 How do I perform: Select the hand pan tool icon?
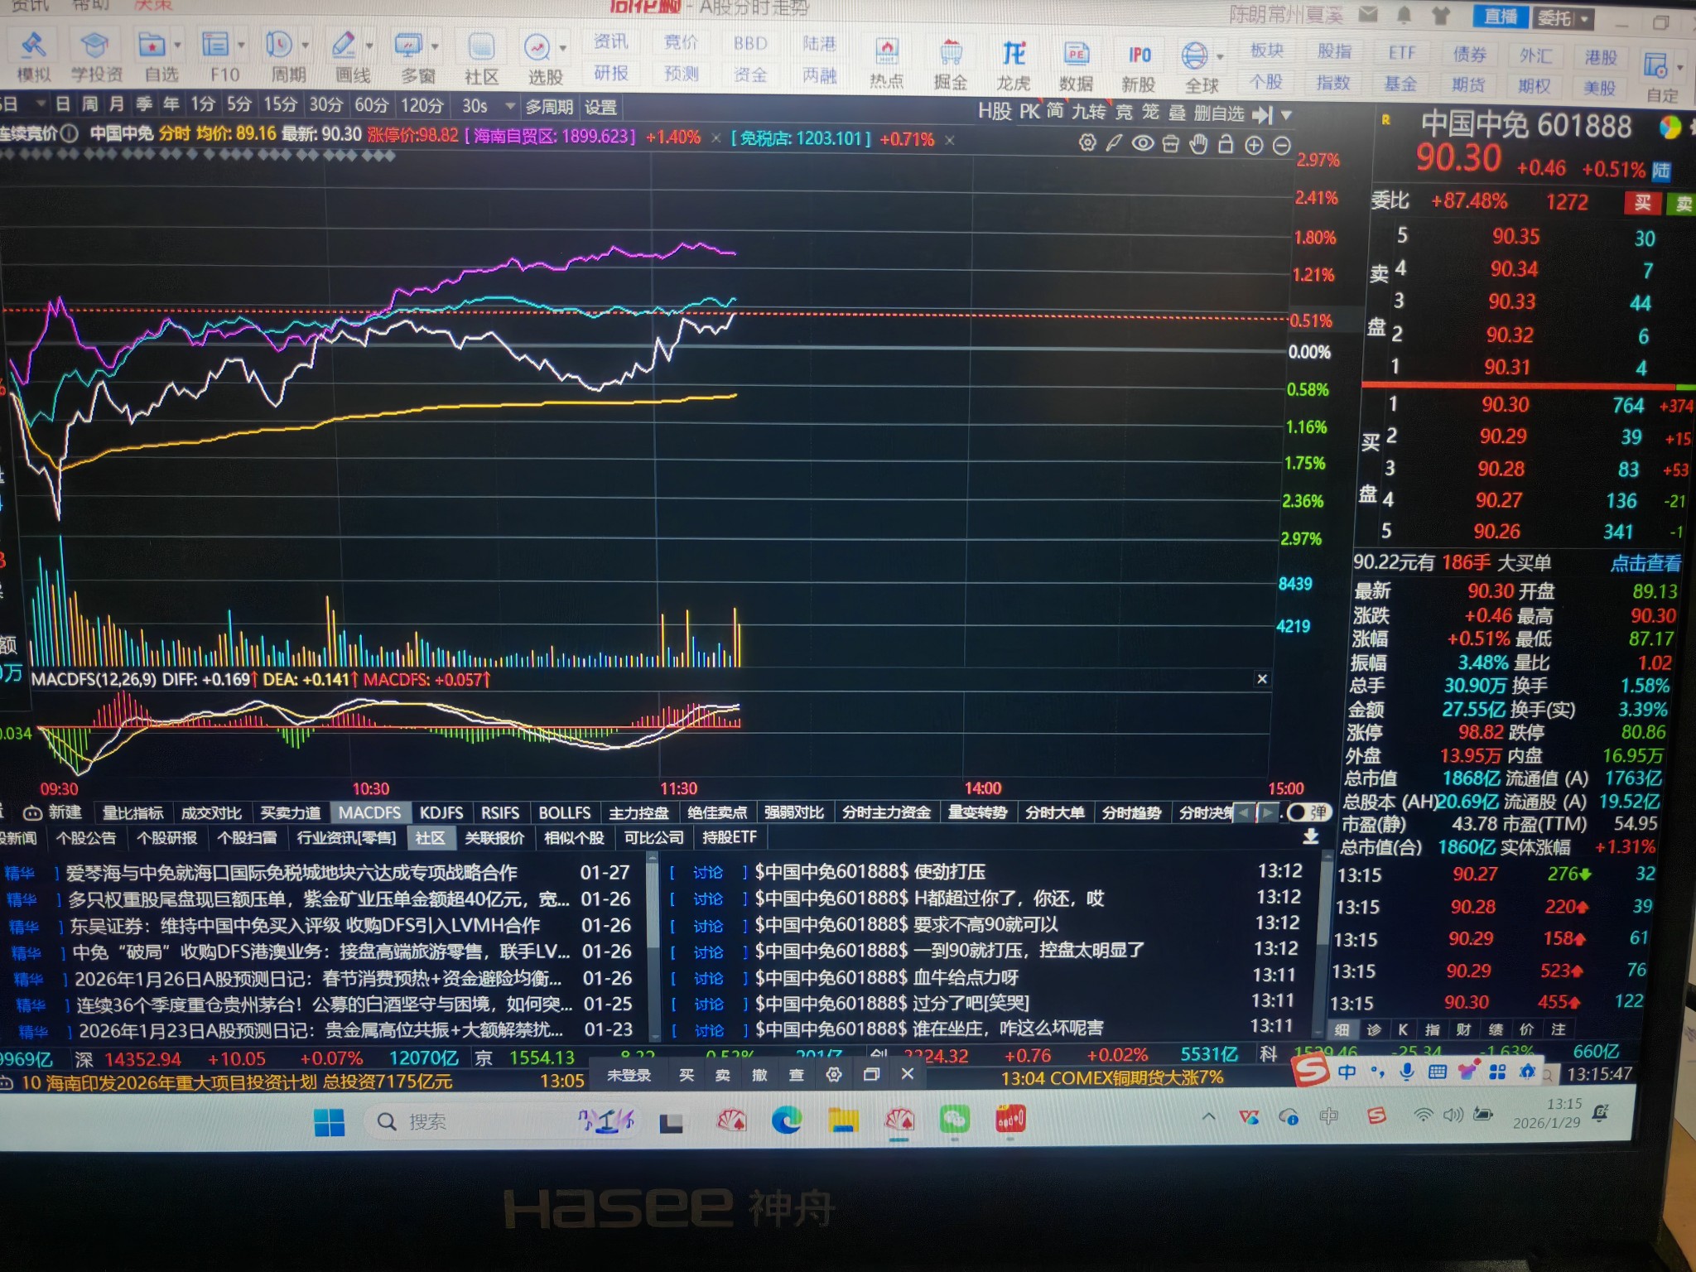tap(1198, 145)
